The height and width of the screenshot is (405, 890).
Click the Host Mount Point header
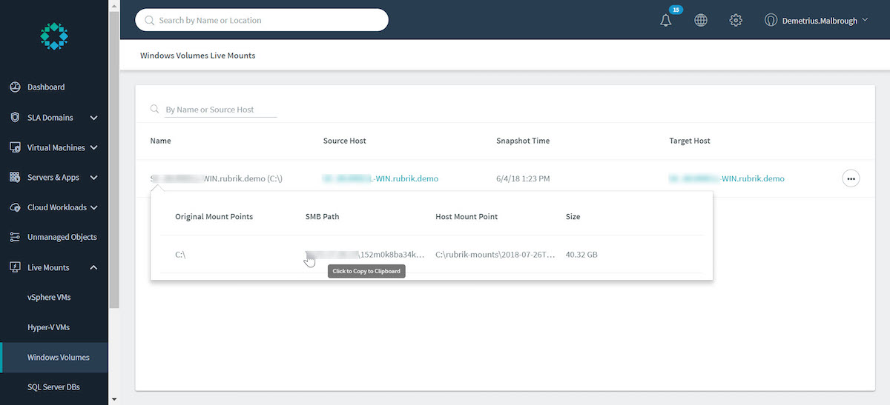tap(467, 217)
